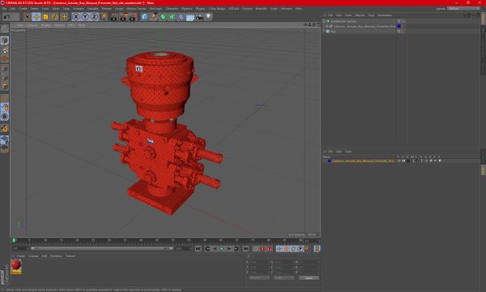Click the timeline preview range slider bar
The width and height of the screenshot is (486, 292).
pos(102,248)
